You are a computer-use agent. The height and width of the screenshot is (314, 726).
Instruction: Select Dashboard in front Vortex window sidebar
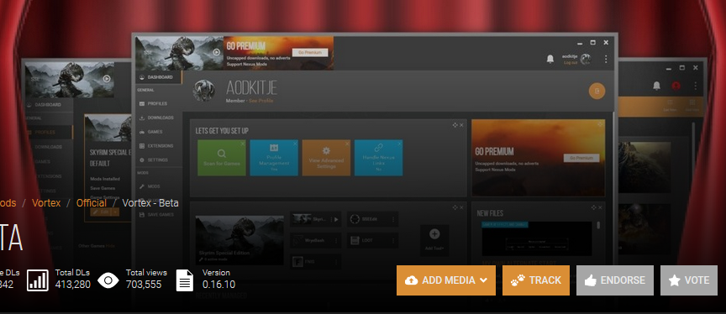click(x=159, y=77)
